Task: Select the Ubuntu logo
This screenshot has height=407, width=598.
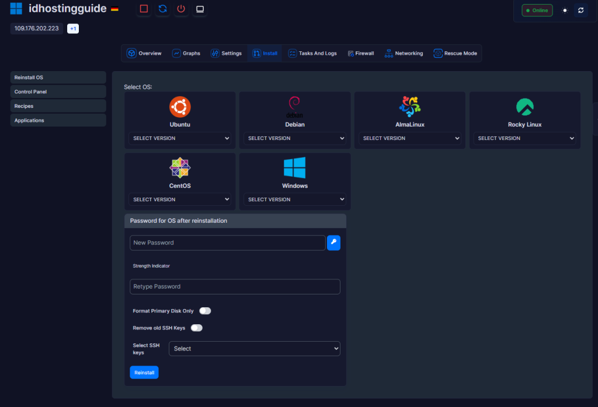Action: coord(180,106)
